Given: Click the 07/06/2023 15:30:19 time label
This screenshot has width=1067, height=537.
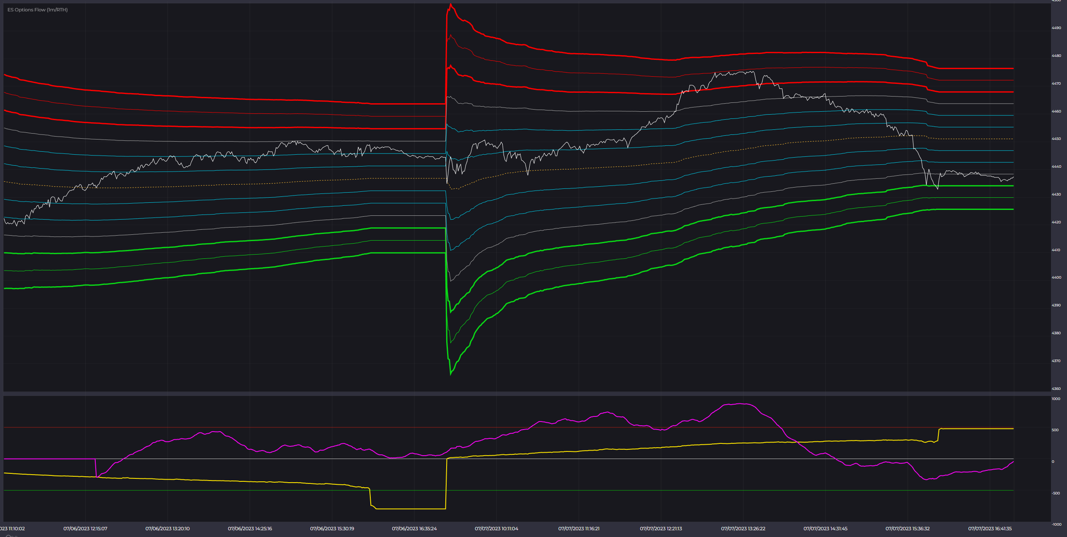Looking at the screenshot, I should 332,529.
